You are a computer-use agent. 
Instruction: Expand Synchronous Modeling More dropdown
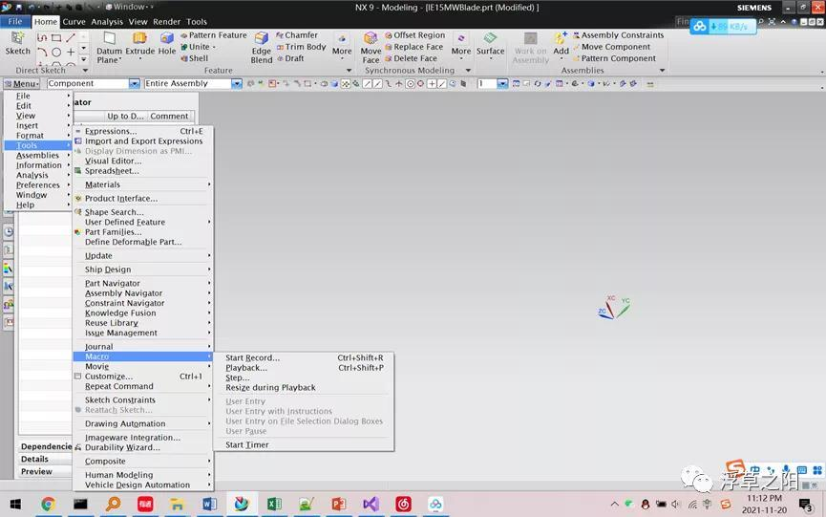[461, 48]
